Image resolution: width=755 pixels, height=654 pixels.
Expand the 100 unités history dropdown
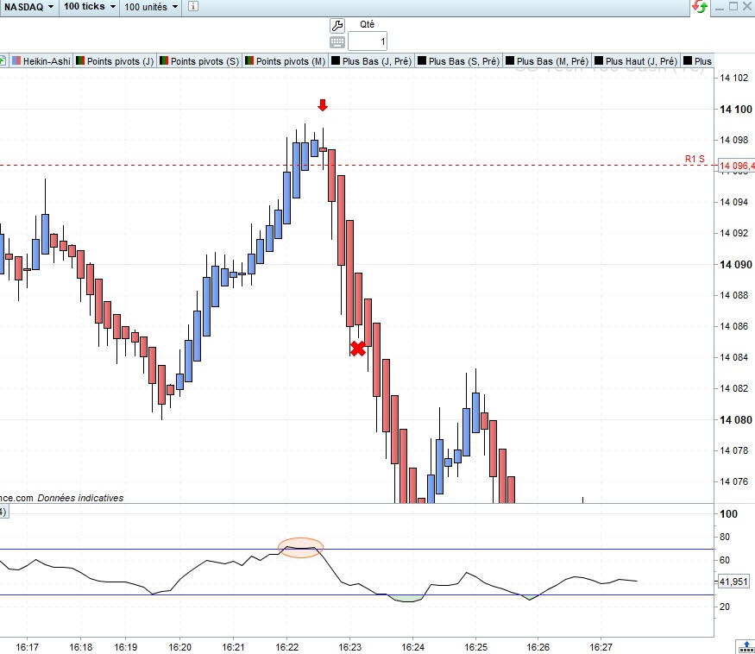click(x=151, y=7)
